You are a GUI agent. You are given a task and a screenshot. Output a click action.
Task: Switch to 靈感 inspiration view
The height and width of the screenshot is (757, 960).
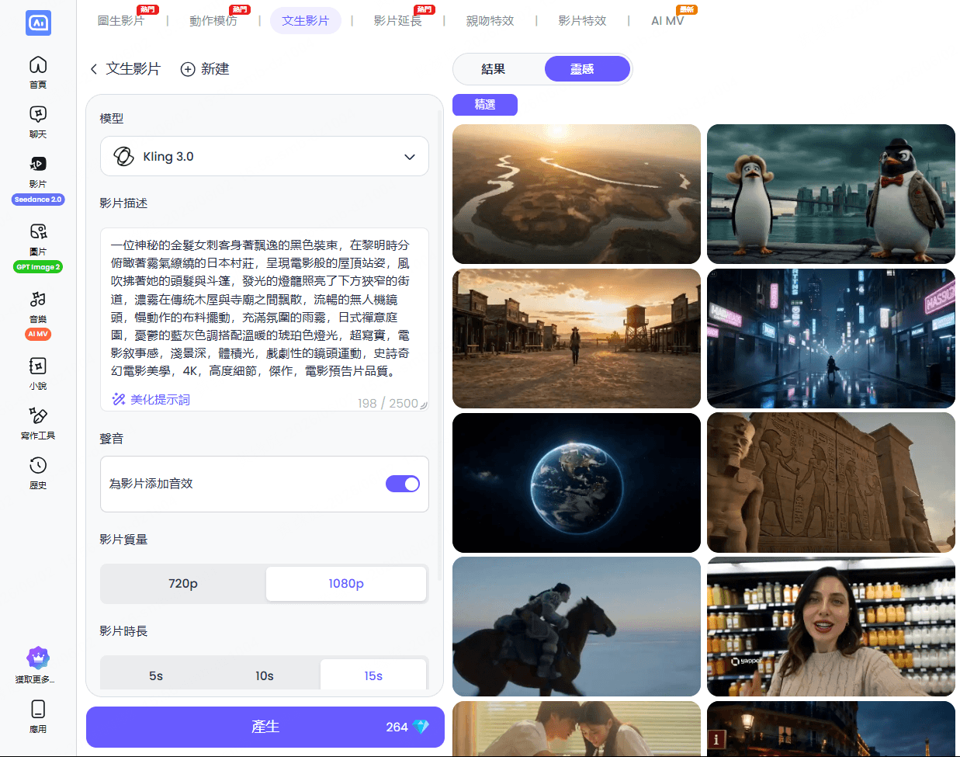pyautogui.click(x=587, y=69)
